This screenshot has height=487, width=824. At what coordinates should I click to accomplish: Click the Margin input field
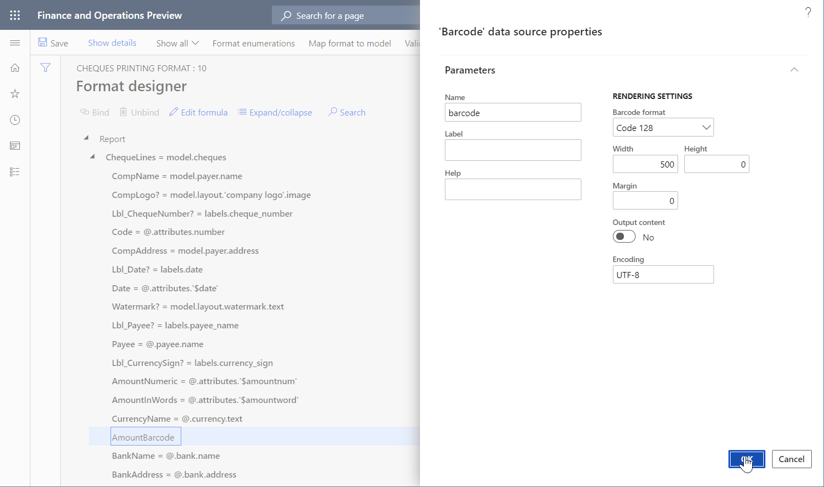(x=645, y=201)
